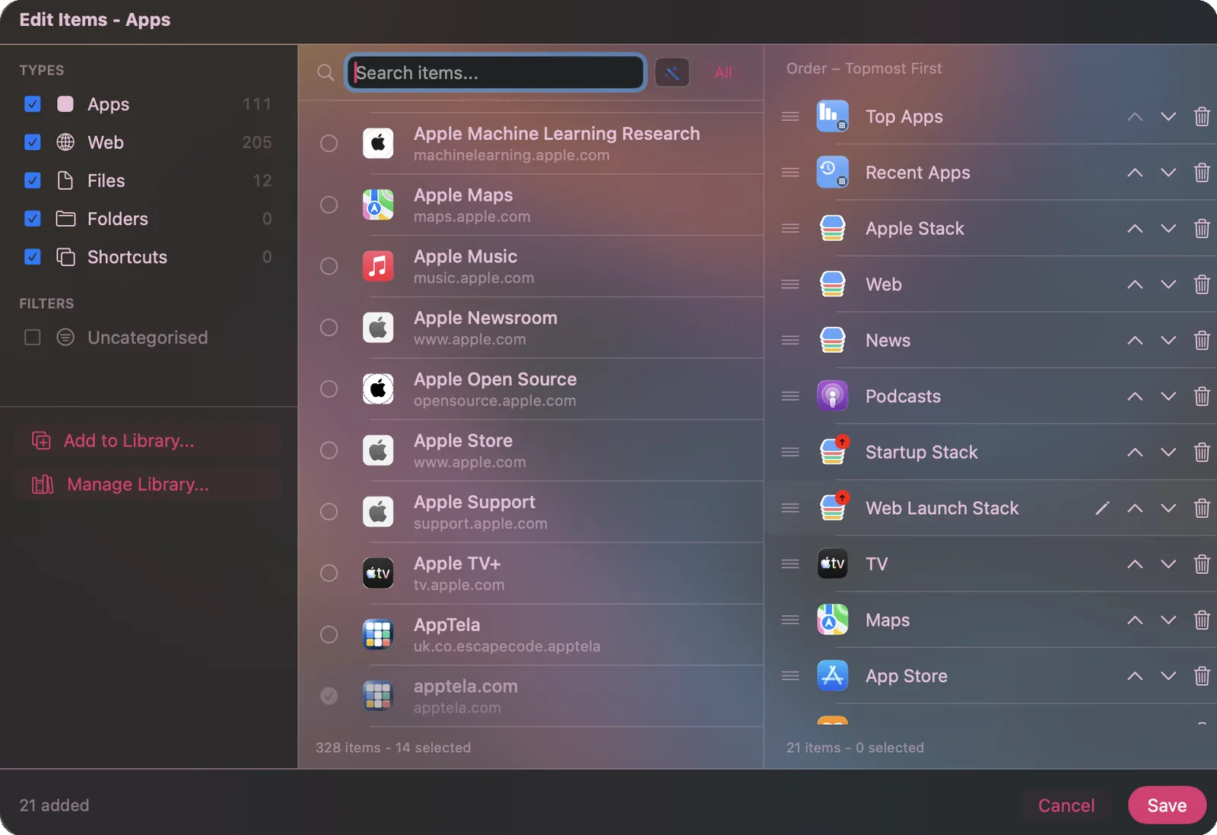Move Podcasts down with the chevron
This screenshot has height=835, width=1217.
pos(1168,396)
